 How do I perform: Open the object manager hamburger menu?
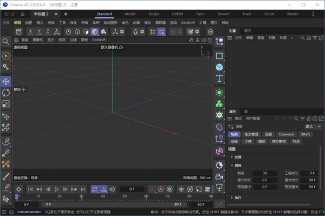point(230,38)
